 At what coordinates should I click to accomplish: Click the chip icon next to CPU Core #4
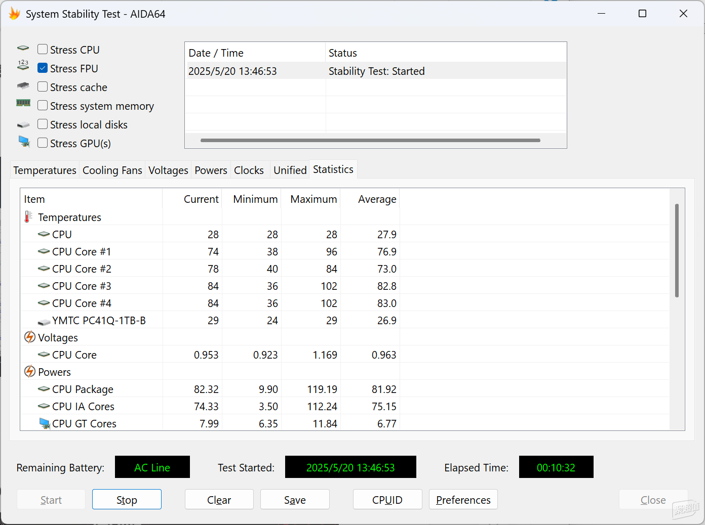[x=44, y=303]
